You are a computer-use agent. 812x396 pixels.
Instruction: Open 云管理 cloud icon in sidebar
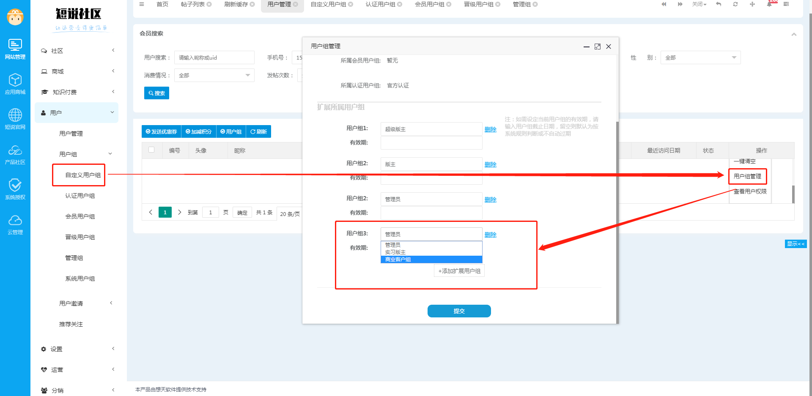pyautogui.click(x=15, y=224)
